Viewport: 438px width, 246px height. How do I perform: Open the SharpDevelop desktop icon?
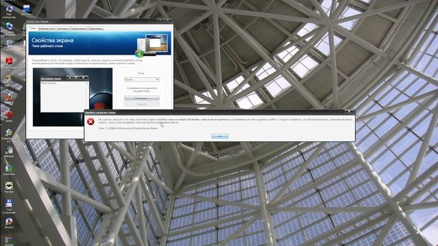[9, 135]
